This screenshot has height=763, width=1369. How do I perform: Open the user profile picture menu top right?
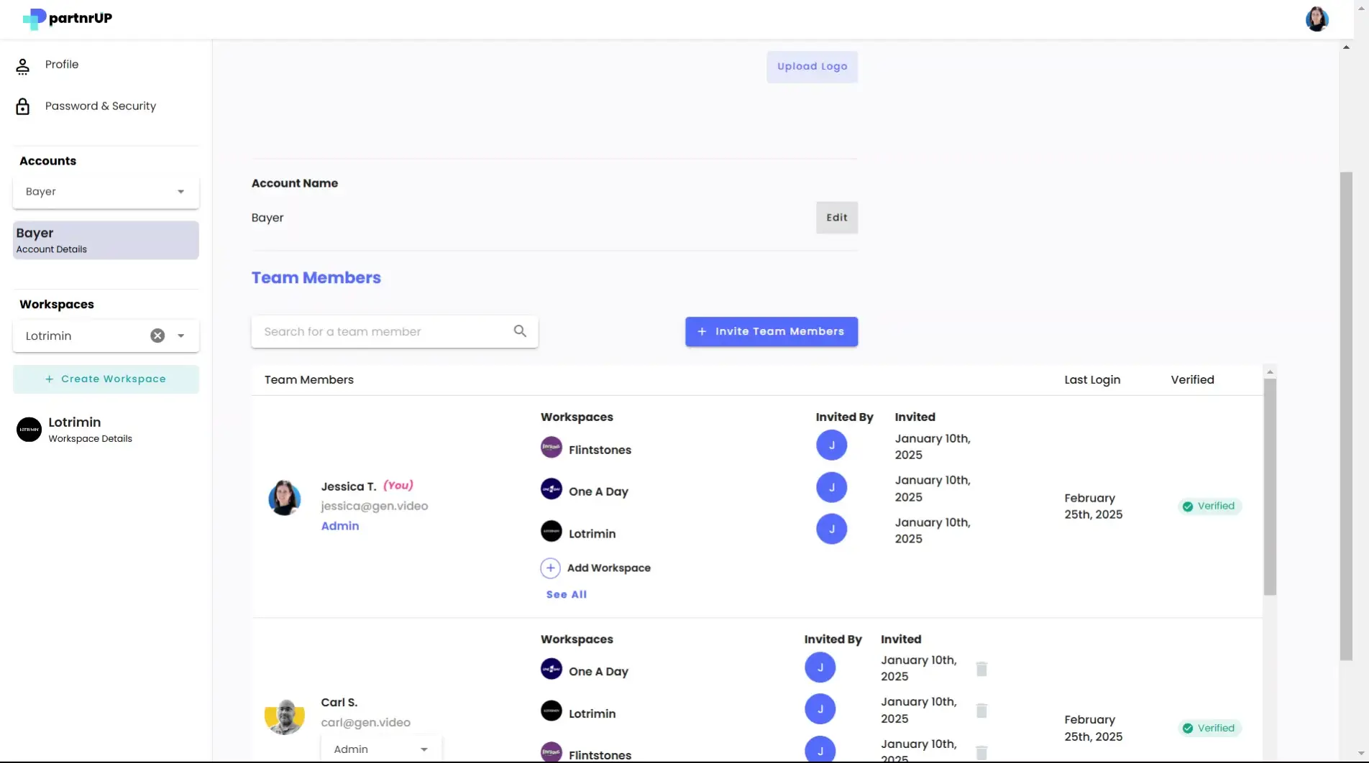click(1317, 19)
